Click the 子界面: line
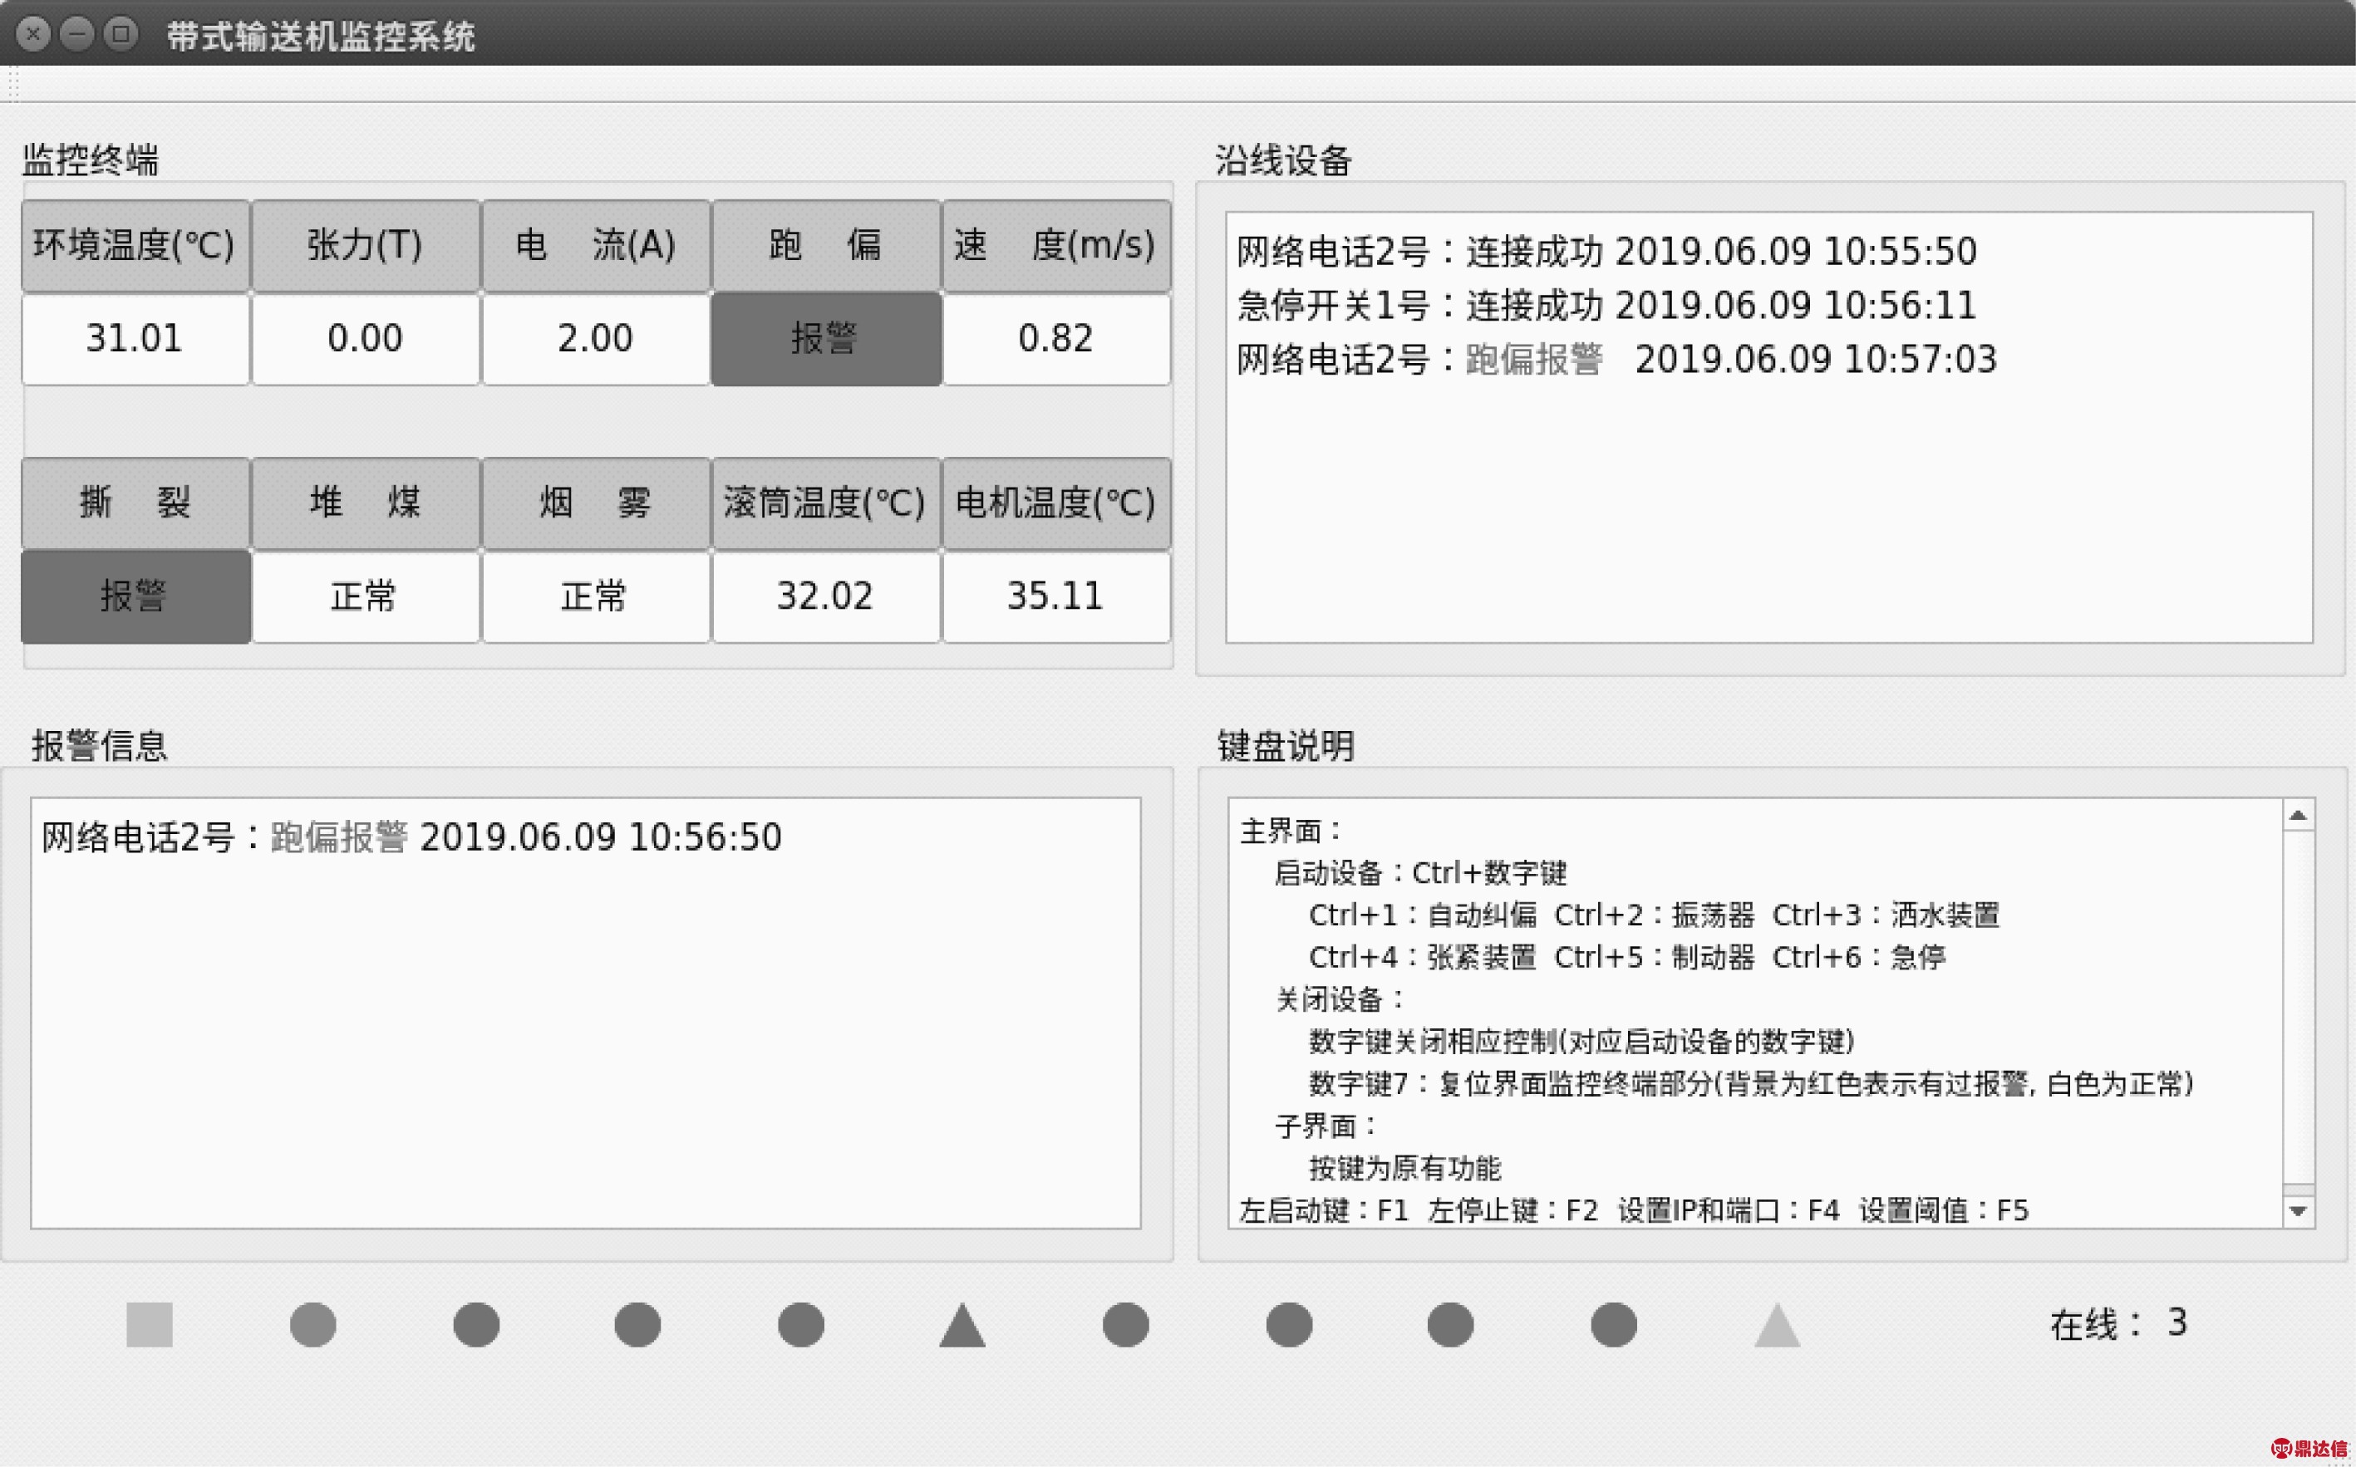The height and width of the screenshot is (1467, 2356). [1327, 1126]
